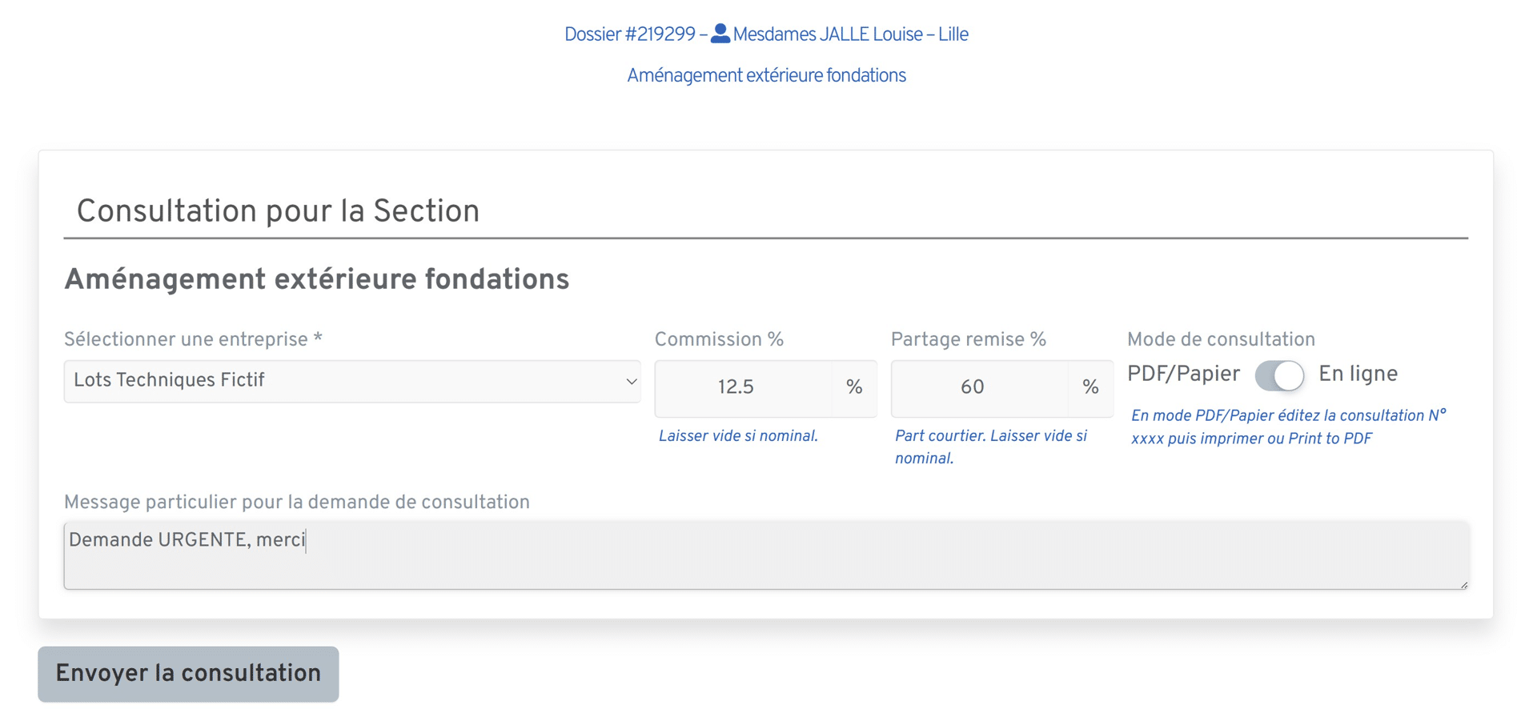1537x717 pixels.
Task: Click the user profile icon in the header
Action: (x=720, y=34)
